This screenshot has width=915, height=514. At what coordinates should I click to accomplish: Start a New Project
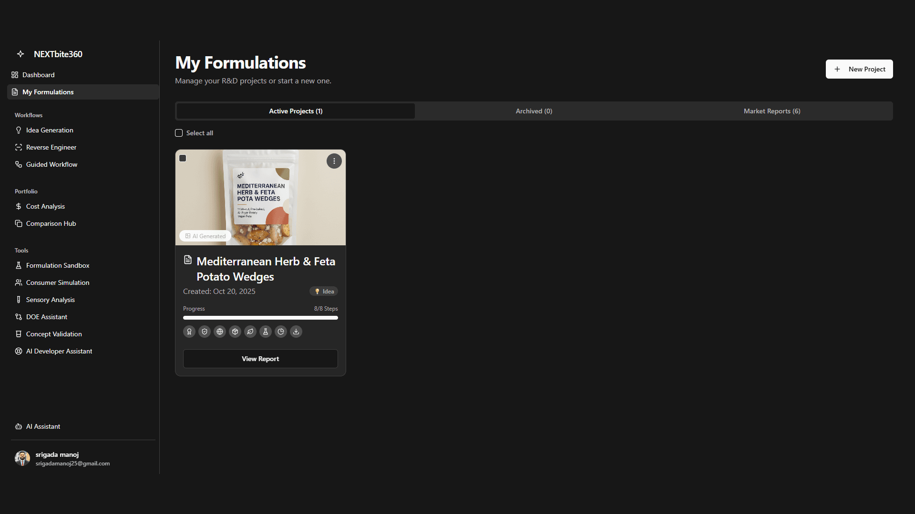click(x=859, y=69)
